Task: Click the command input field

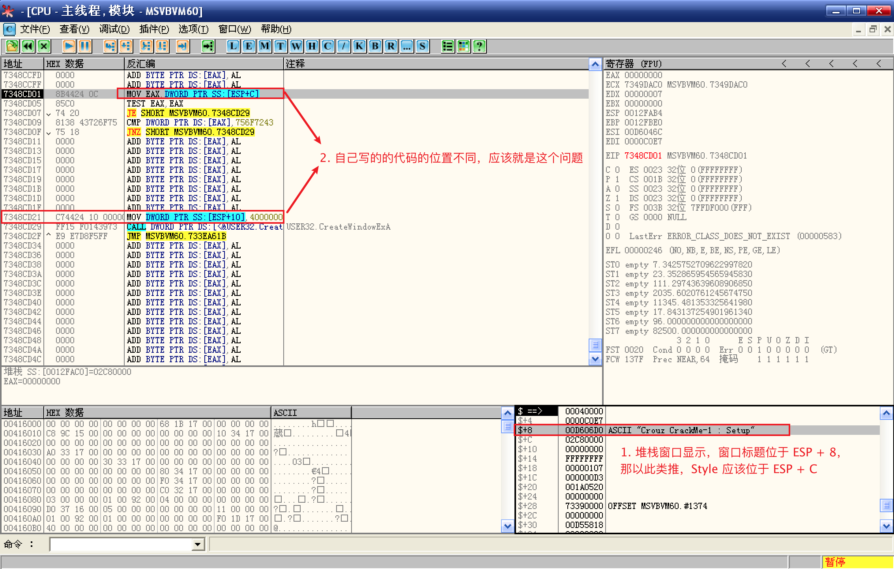Action: click(x=120, y=545)
